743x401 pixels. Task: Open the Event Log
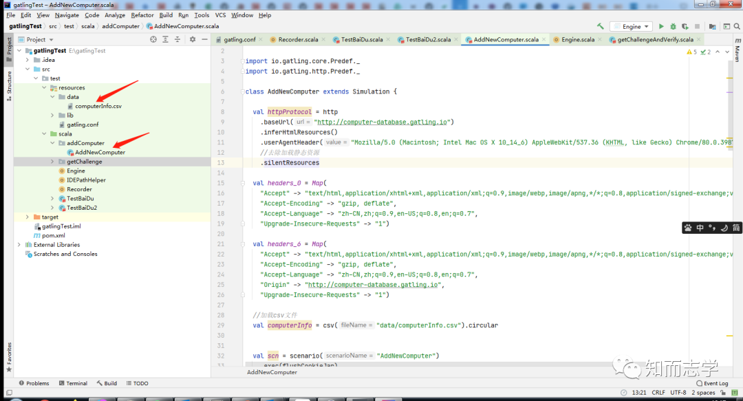(712, 383)
